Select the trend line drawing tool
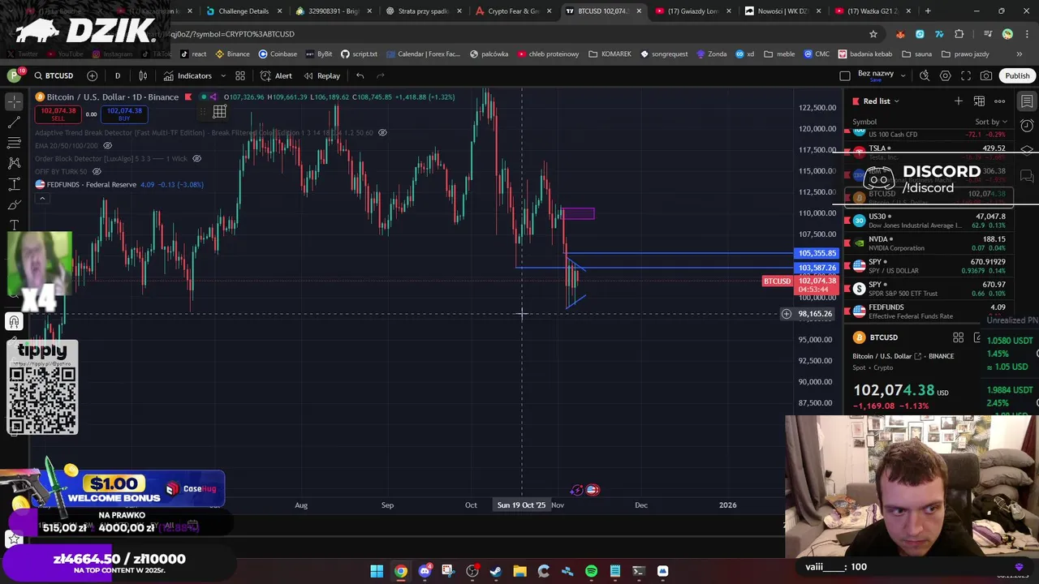The width and height of the screenshot is (1039, 584). click(14, 122)
